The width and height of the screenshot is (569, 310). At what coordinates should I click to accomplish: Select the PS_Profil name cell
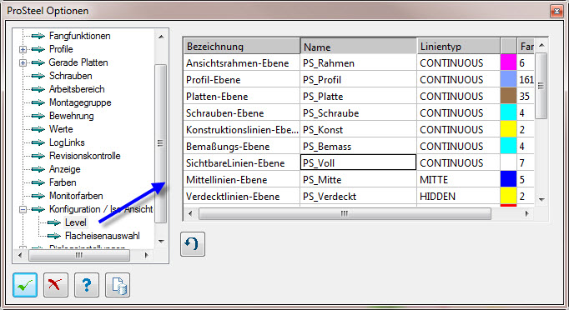click(x=358, y=79)
